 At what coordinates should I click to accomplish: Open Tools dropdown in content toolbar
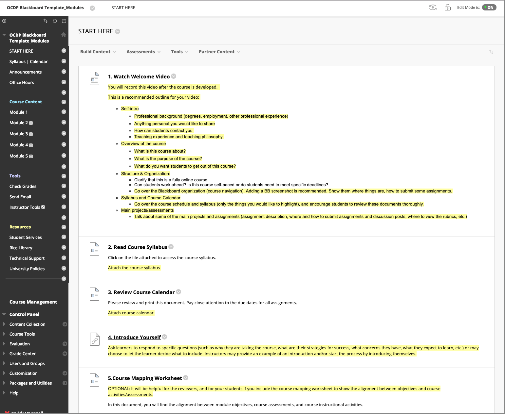pyautogui.click(x=179, y=52)
